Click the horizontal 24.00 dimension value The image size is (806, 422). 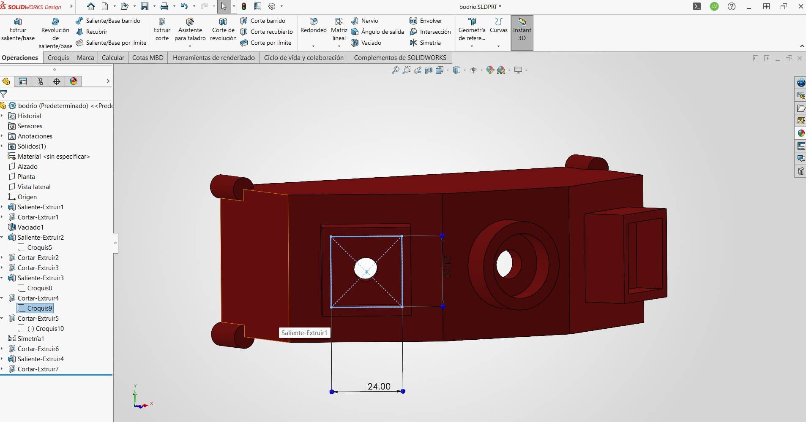tap(379, 386)
